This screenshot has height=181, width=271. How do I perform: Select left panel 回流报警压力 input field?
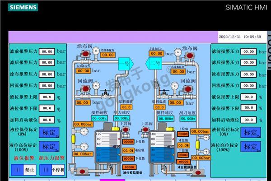click(47, 85)
